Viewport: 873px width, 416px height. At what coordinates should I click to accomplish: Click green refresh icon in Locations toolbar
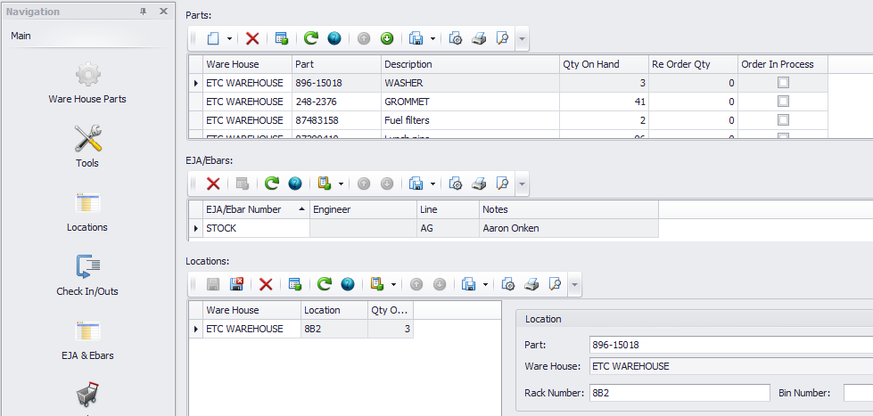324,284
